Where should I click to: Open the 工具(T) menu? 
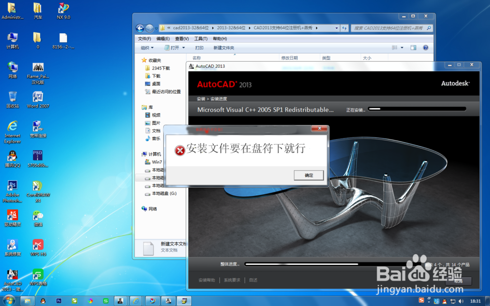(x=200, y=39)
